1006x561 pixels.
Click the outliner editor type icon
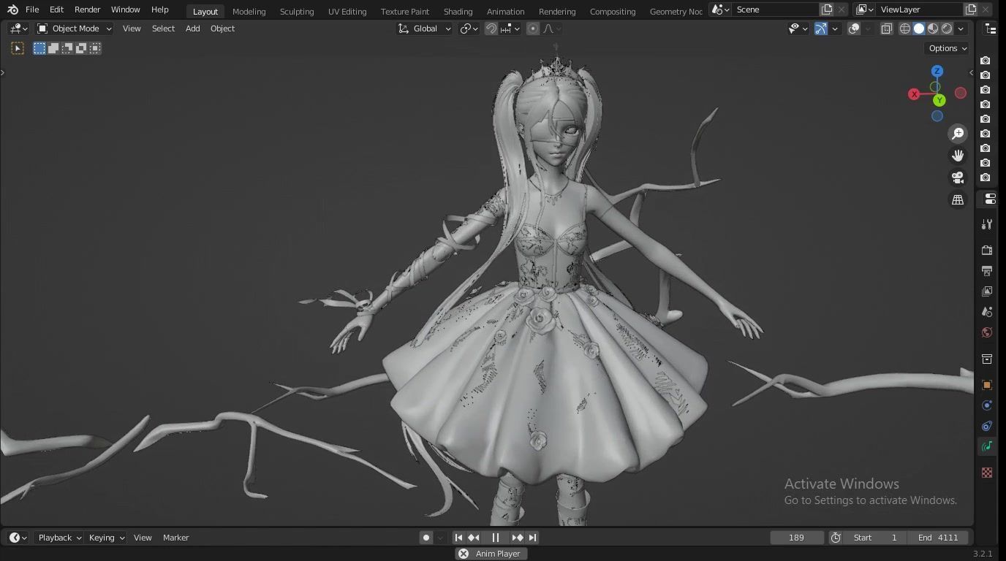click(x=991, y=28)
